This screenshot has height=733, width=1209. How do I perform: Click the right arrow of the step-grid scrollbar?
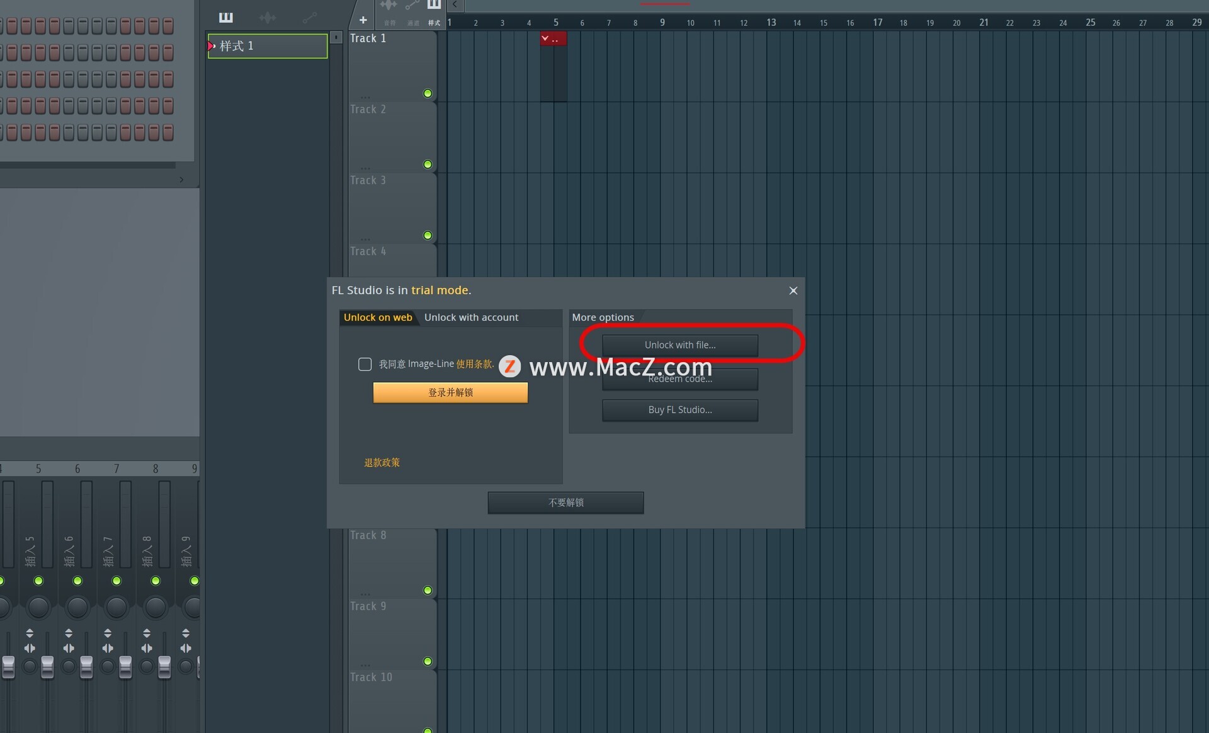pyautogui.click(x=181, y=179)
